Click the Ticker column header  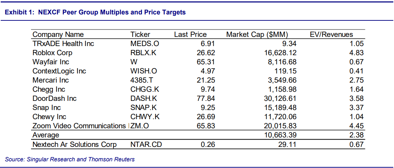(140, 34)
